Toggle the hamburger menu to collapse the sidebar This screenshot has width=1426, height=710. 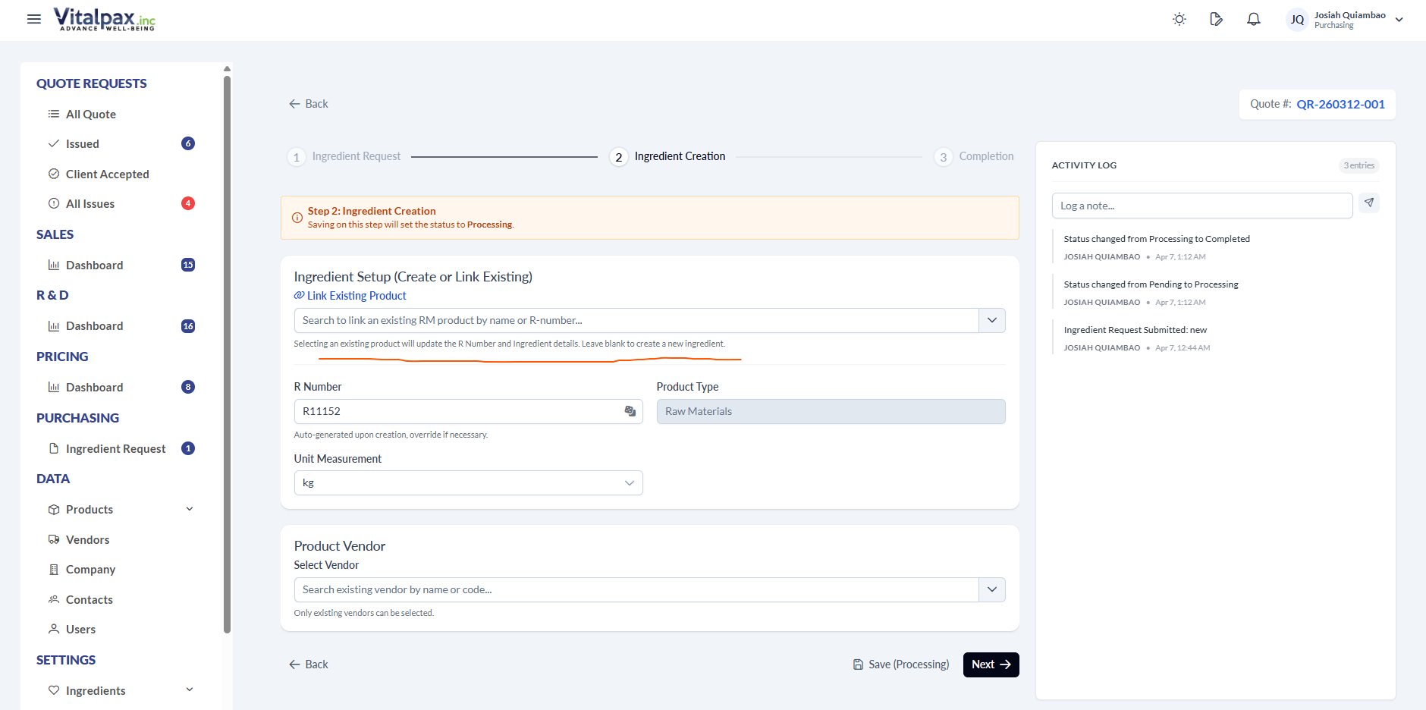pyautogui.click(x=33, y=19)
